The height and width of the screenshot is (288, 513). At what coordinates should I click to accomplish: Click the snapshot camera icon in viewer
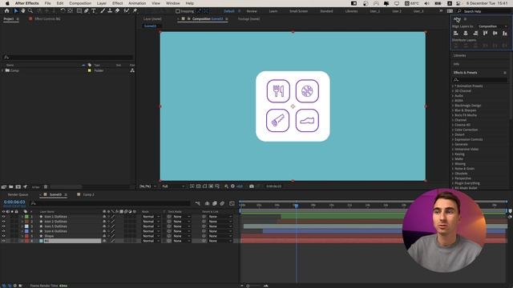251,186
